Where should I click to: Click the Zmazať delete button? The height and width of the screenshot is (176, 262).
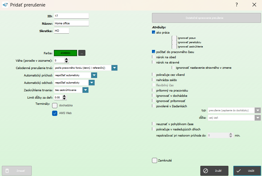point(17,171)
